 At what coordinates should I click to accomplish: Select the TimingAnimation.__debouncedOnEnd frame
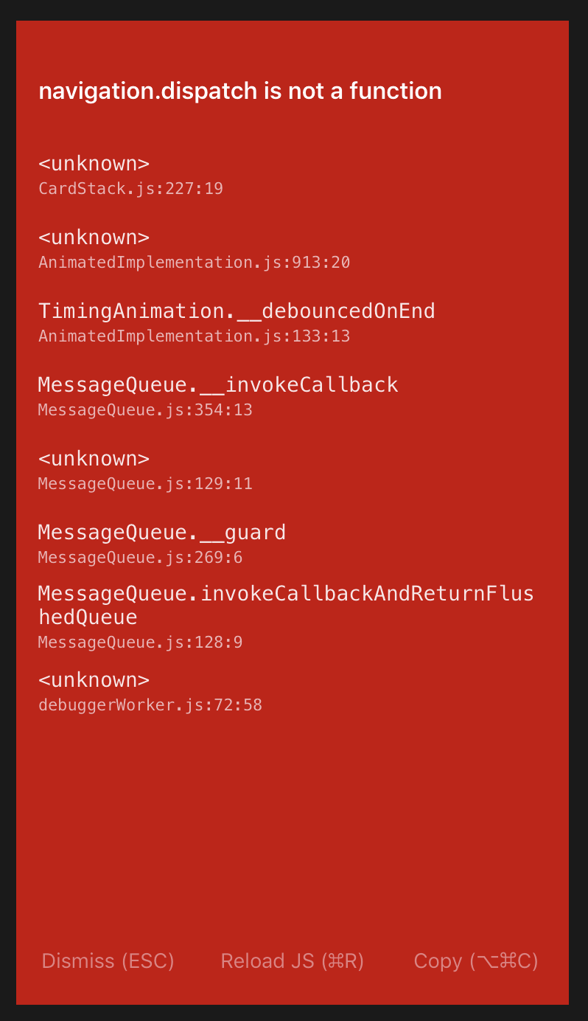pos(237,311)
